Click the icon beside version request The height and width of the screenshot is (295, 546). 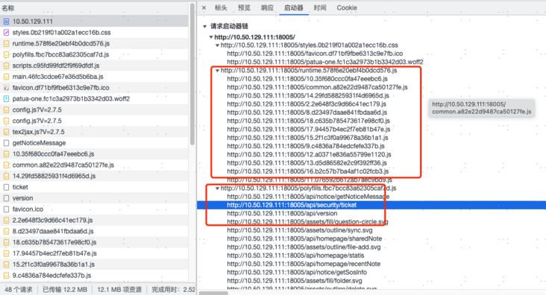click(6, 198)
